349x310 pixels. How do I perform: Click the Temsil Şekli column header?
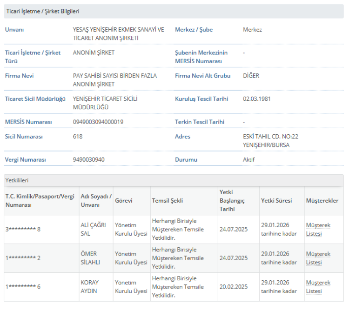click(x=167, y=201)
